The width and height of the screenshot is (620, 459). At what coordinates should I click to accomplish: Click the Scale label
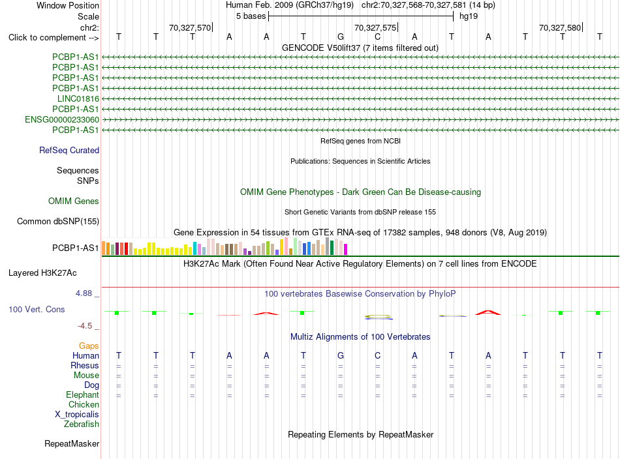(x=89, y=16)
